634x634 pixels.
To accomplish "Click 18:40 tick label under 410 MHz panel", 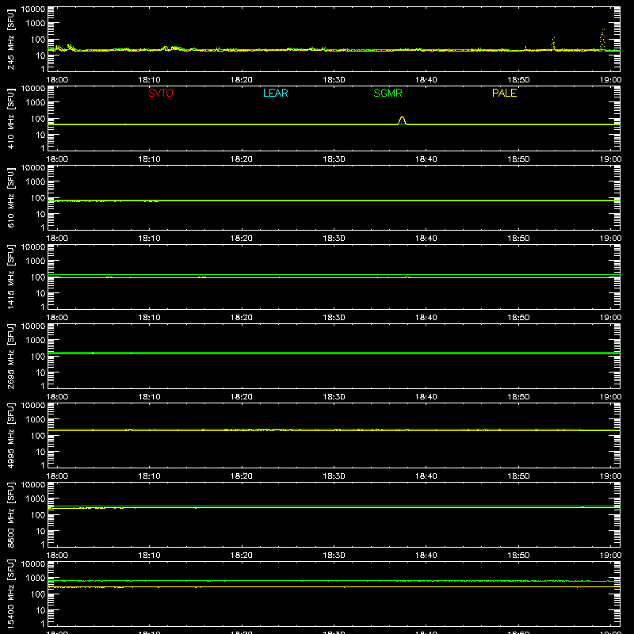I will click(x=426, y=159).
